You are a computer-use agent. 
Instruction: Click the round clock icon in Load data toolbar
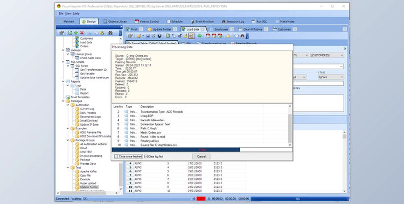(x=236, y=36)
